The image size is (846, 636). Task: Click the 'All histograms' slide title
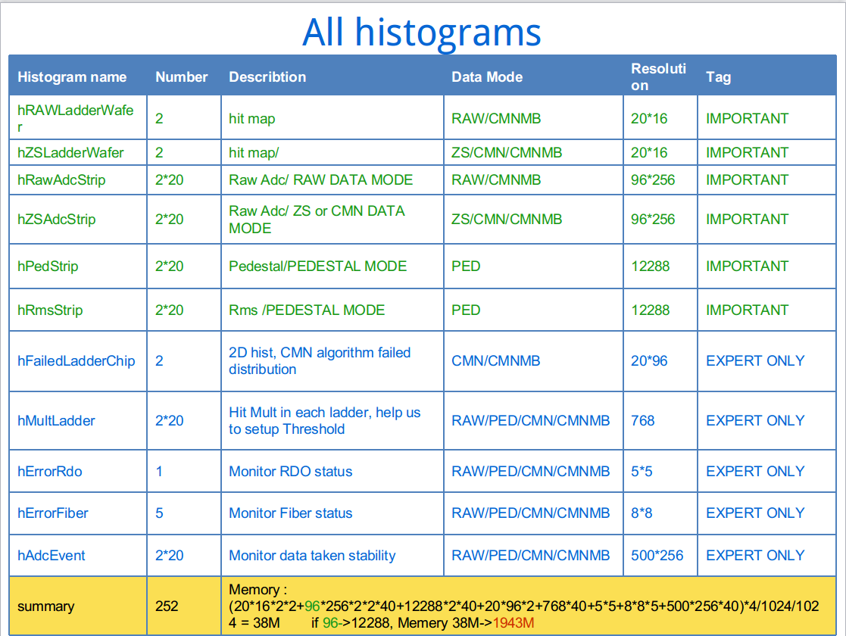pyautogui.click(x=421, y=33)
